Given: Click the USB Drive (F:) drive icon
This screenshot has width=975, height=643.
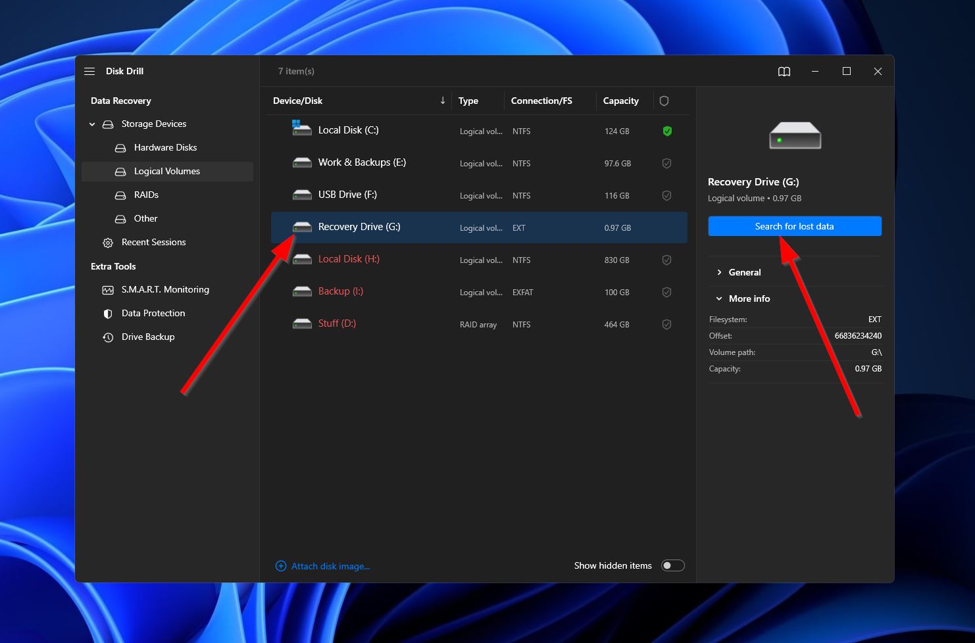Looking at the screenshot, I should (302, 195).
